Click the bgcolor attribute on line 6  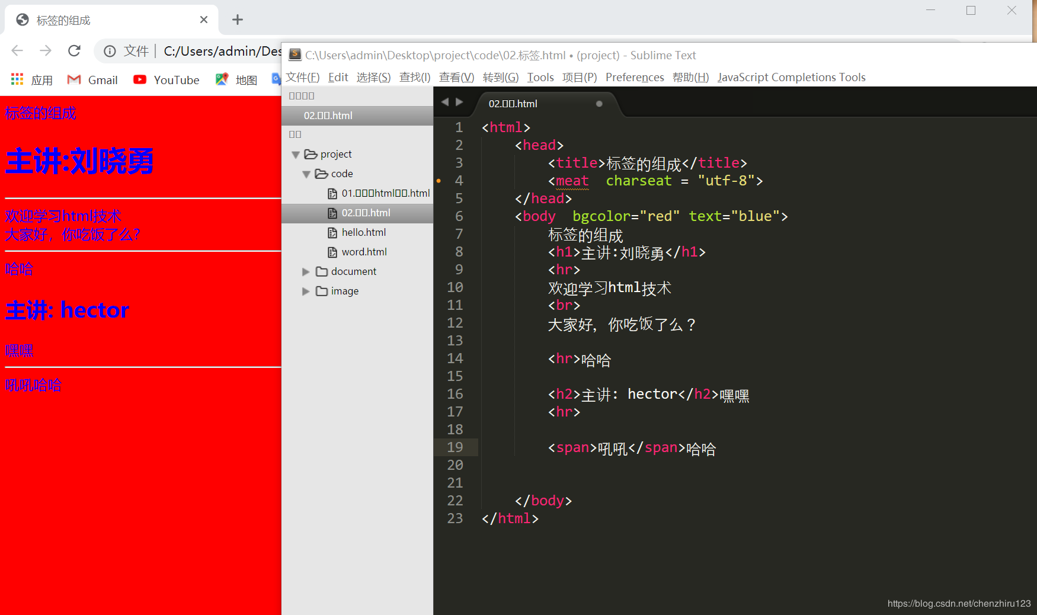pyautogui.click(x=601, y=216)
